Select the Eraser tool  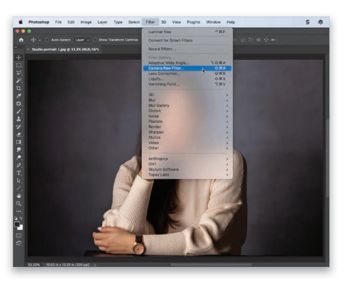[19, 134]
